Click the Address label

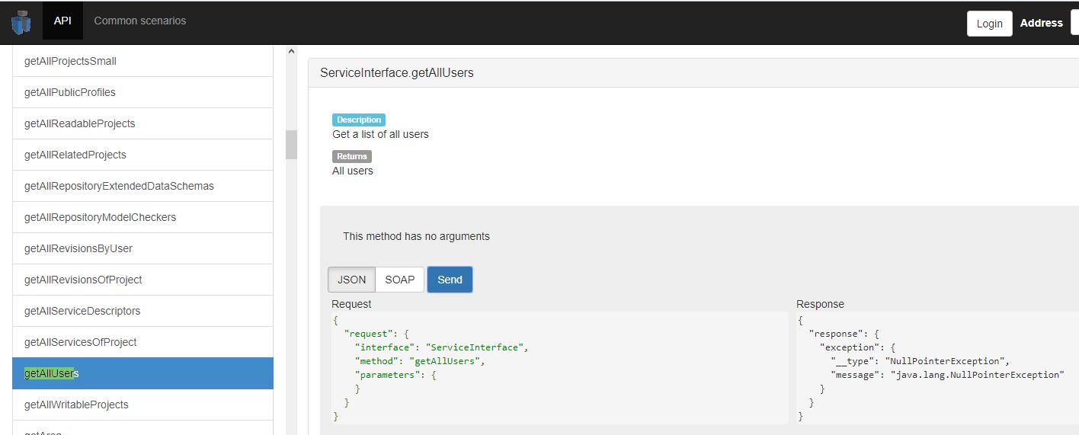click(x=1041, y=23)
